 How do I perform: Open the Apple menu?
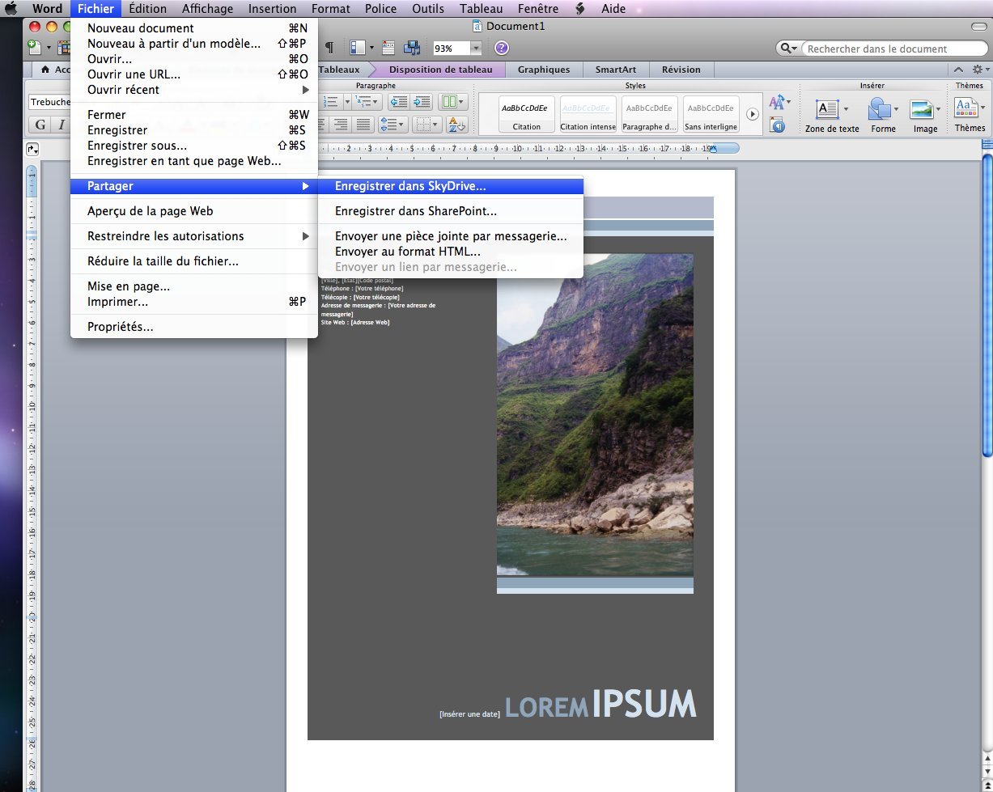click(x=11, y=9)
